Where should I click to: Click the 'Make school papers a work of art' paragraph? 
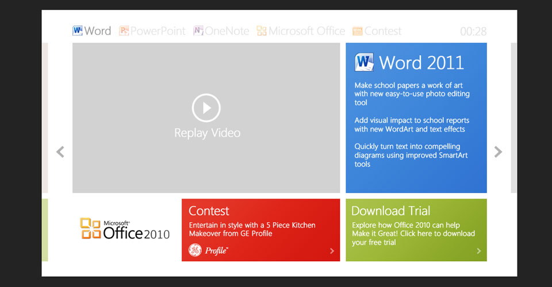coord(412,94)
